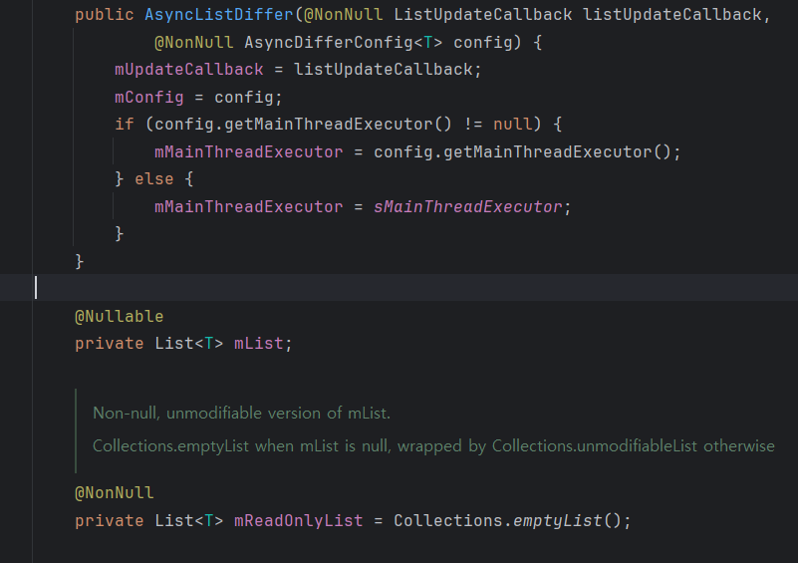Click mConfig in the assignment line

click(149, 97)
